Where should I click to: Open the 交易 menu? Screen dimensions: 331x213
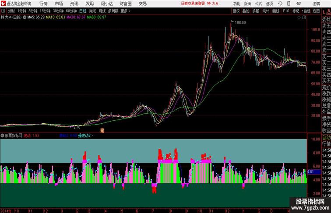pos(142,3)
